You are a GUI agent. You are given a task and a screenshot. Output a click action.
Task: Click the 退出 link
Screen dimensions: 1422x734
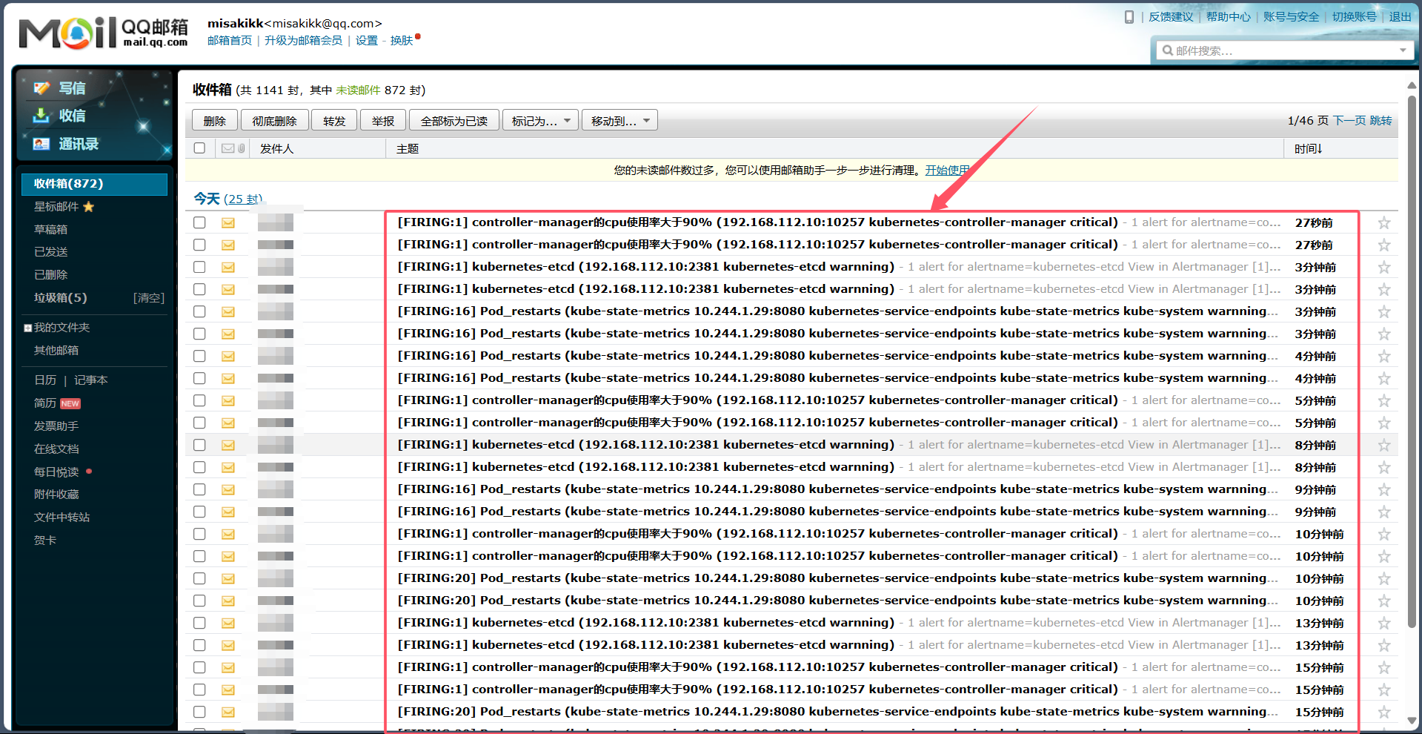(x=1400, y=17)
